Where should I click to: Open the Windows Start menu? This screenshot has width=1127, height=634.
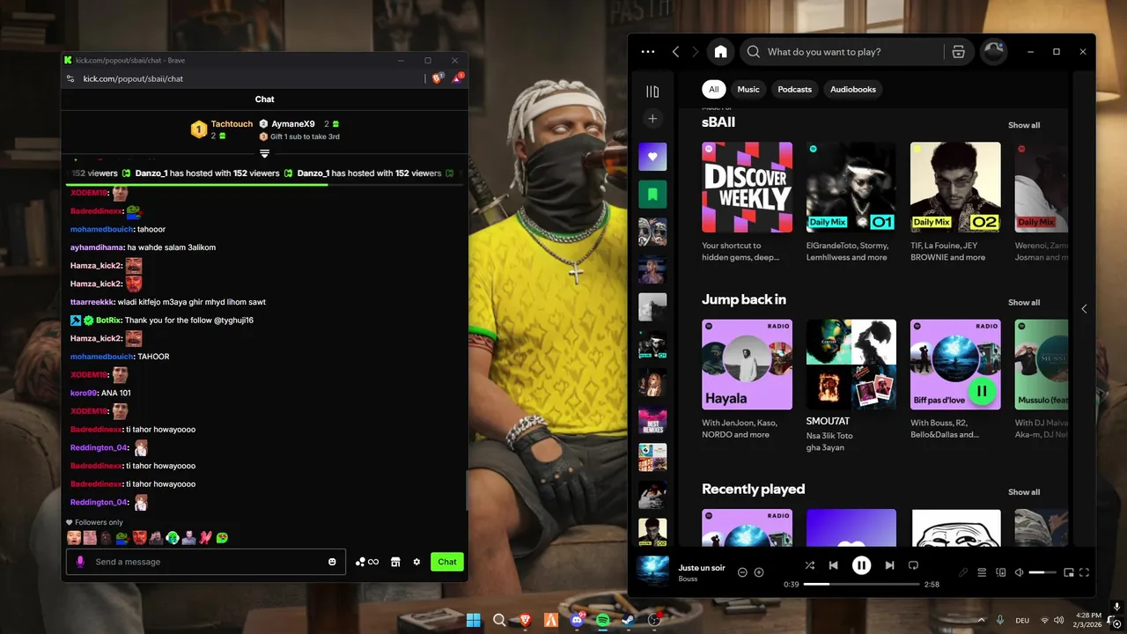pos(474,620)
